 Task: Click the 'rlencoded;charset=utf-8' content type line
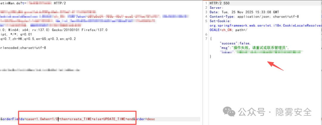coord(23,48)
